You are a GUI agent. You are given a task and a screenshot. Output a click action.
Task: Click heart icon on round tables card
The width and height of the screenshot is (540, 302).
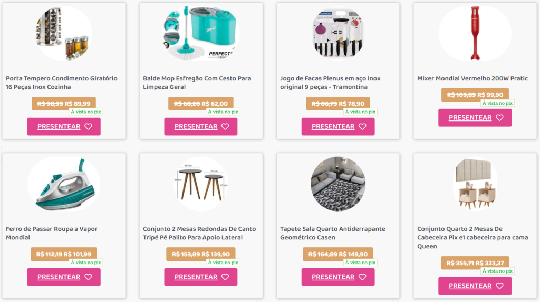click(225, 277)
